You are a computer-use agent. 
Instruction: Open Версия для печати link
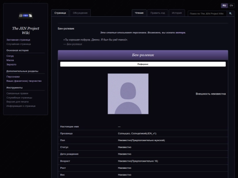(18, 102)
